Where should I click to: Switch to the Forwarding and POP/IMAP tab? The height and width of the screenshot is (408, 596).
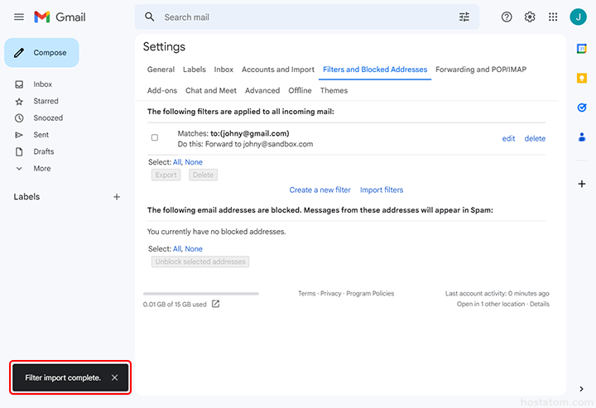click(x=481, y=70)
